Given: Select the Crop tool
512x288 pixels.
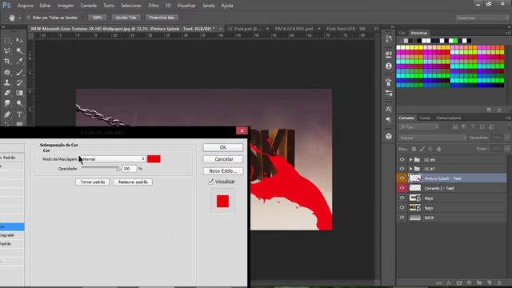Looking at the screenshot, I should (7, 61).
